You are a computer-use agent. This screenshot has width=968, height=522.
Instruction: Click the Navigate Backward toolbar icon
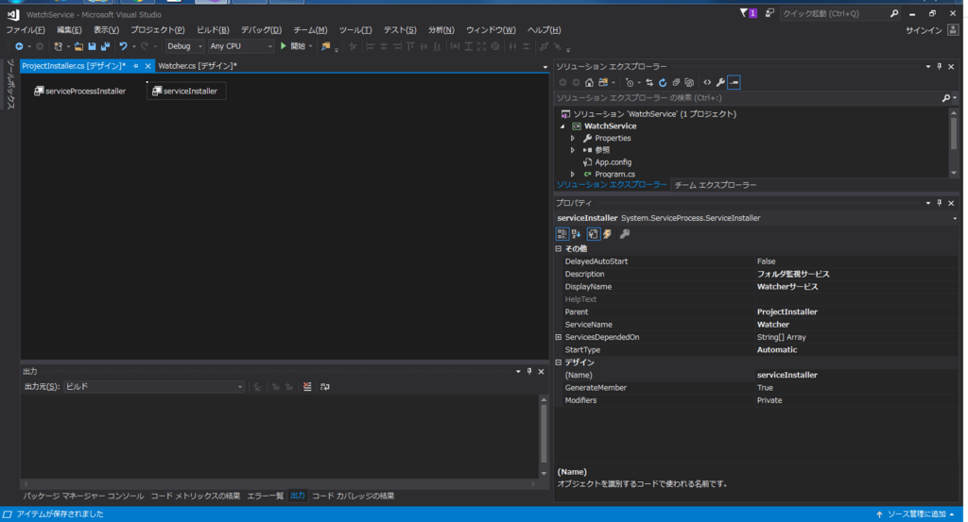(x=19, y=46)
